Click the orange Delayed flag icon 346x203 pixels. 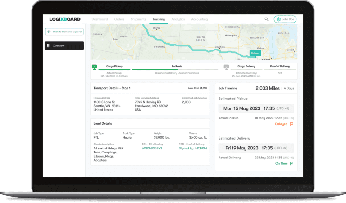point(291,124)
